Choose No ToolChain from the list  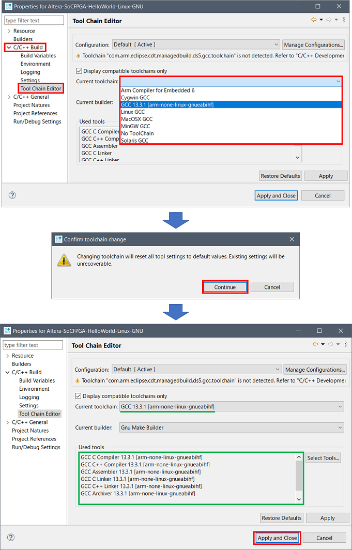pos(231,133)
